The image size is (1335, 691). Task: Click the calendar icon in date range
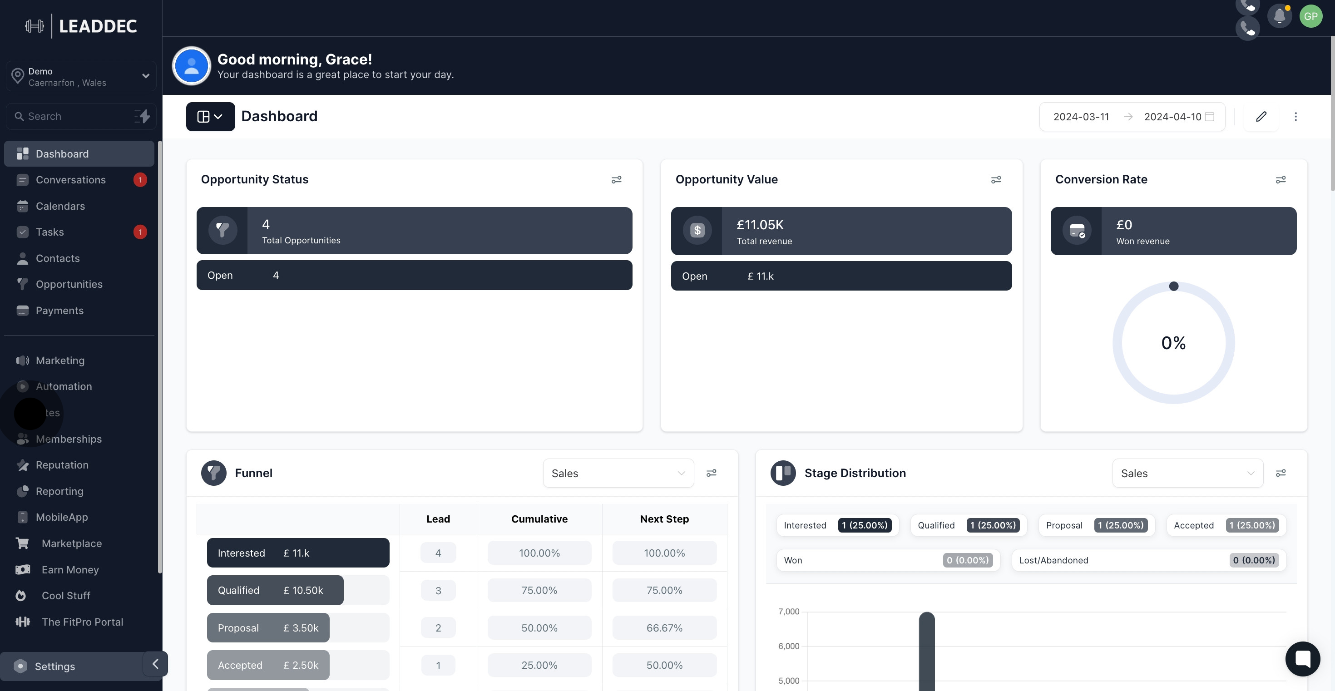(1210, 117)
